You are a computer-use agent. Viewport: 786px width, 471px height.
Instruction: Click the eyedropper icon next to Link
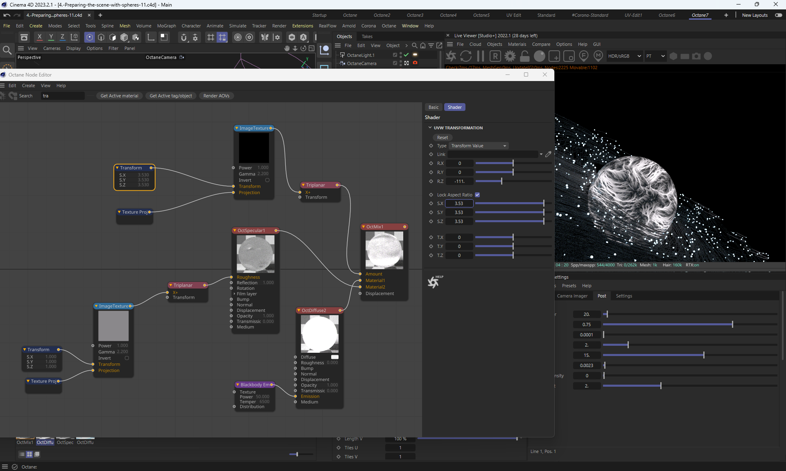[548, 154]
